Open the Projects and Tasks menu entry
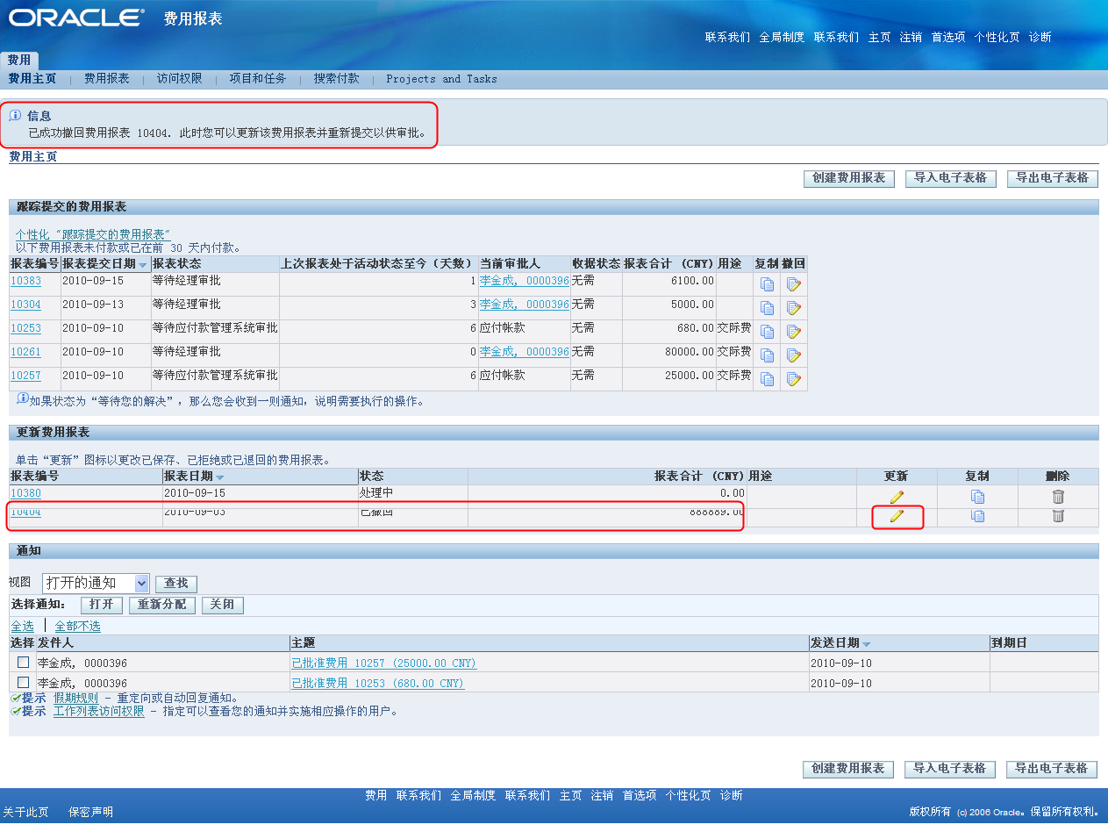Image resolution: width=1108 pixels, height=839 pixels. coord(441,79)
